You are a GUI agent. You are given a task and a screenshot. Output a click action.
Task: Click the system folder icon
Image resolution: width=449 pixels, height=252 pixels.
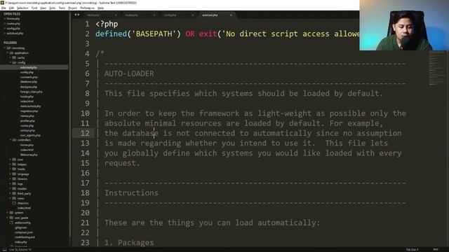click(11, 213)
